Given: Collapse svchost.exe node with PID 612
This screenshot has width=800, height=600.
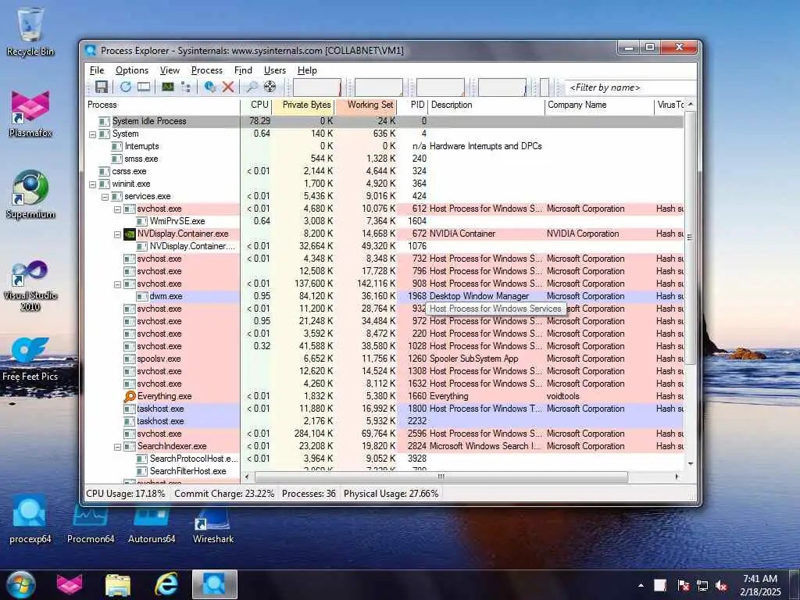Looking at the screenshot, I should click(x=117, y=209).
